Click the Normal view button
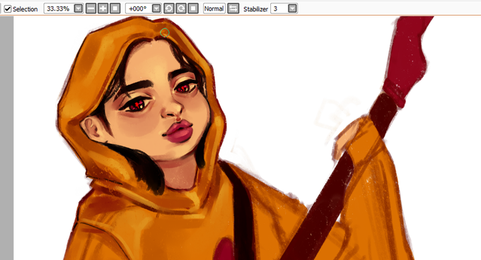The image size is (481, 260). (214, 8)
